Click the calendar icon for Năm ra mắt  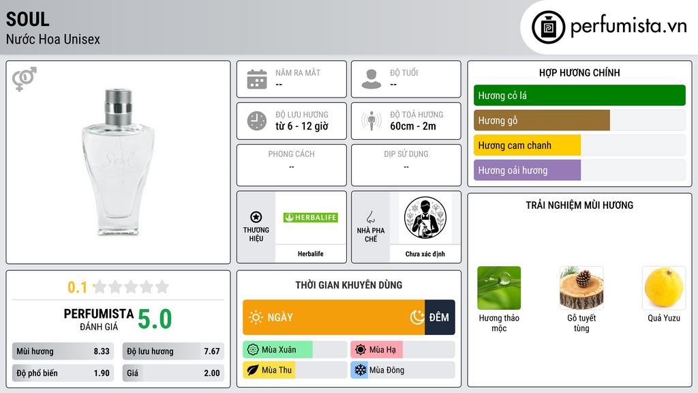(x=257, y=79)
